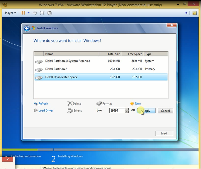Sort by Total Size column header
This screenshot has height=169, width=201.
pyautogui.click(x=110, y=54)
